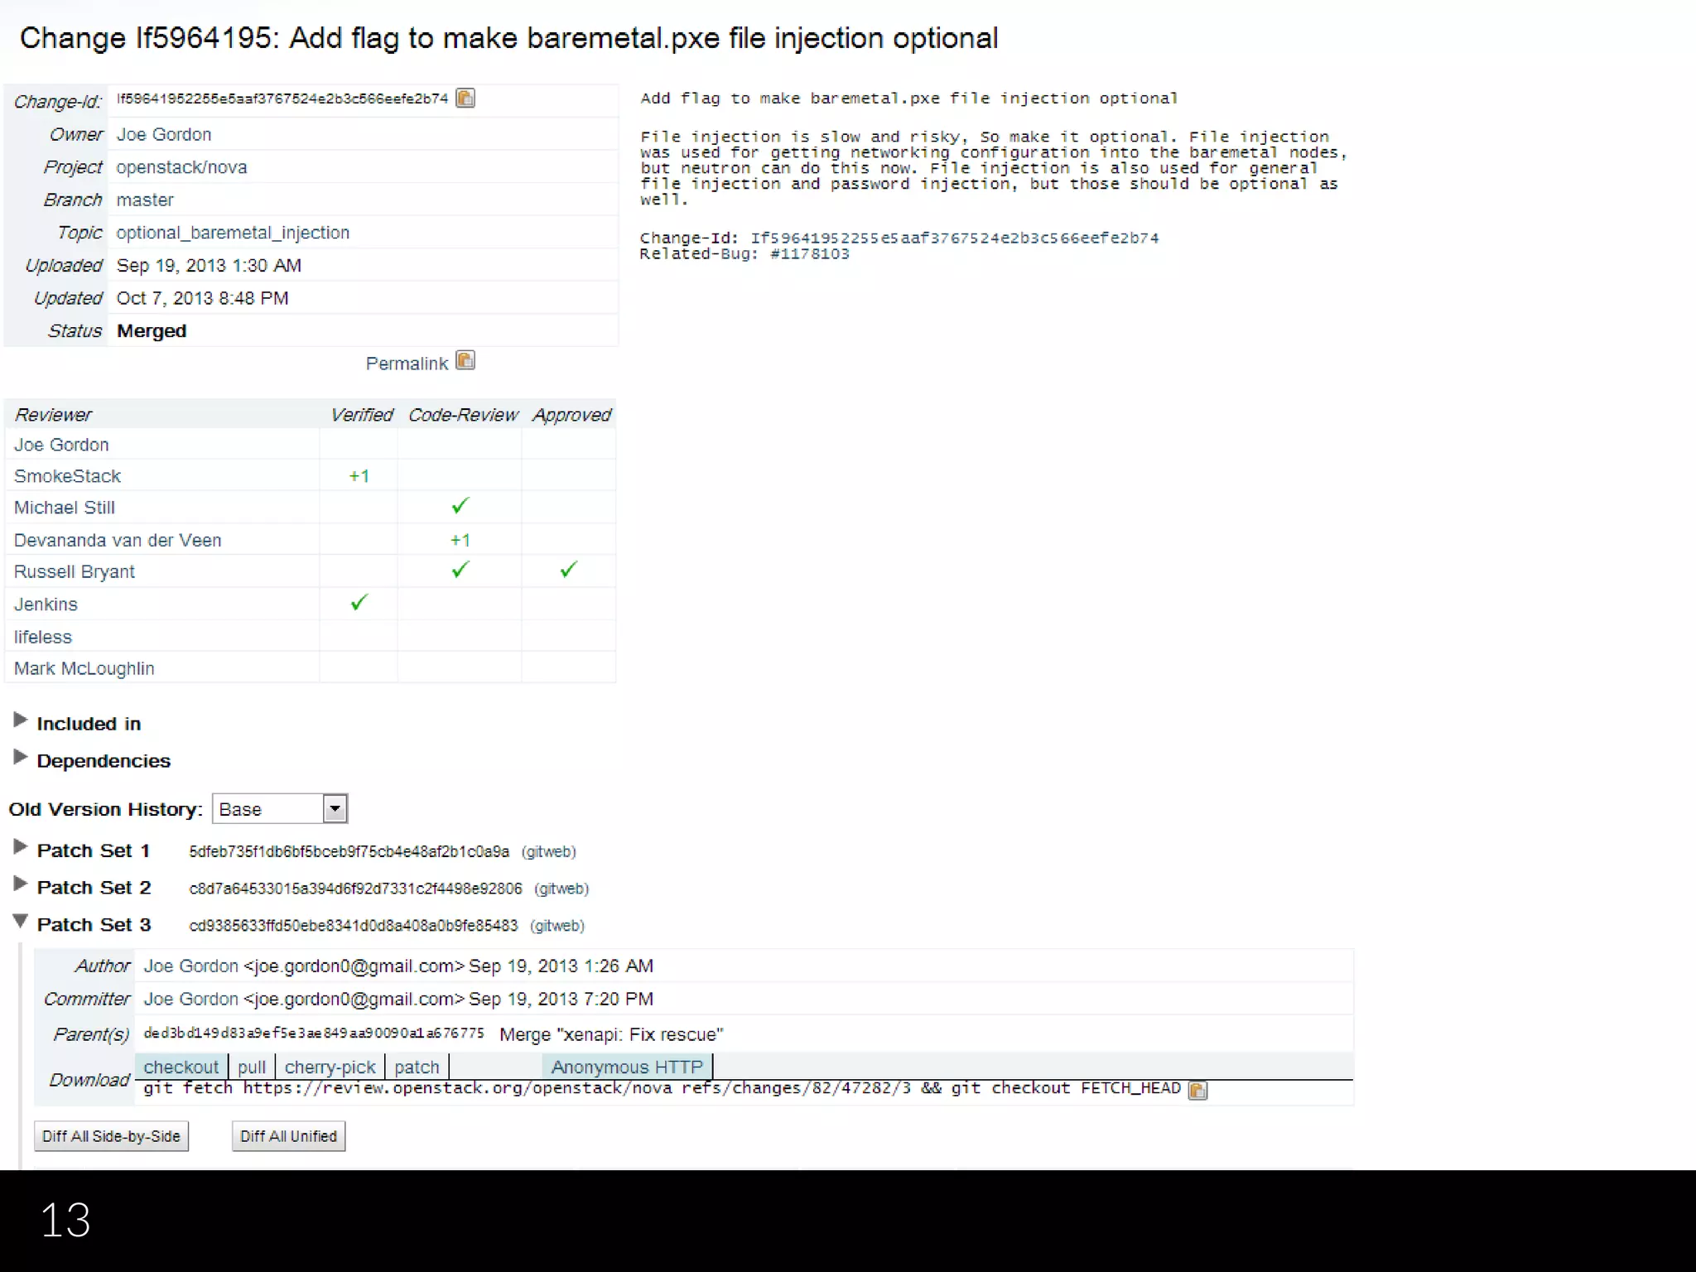Select the cherry-pick download tab

(x=330, y=1067)
